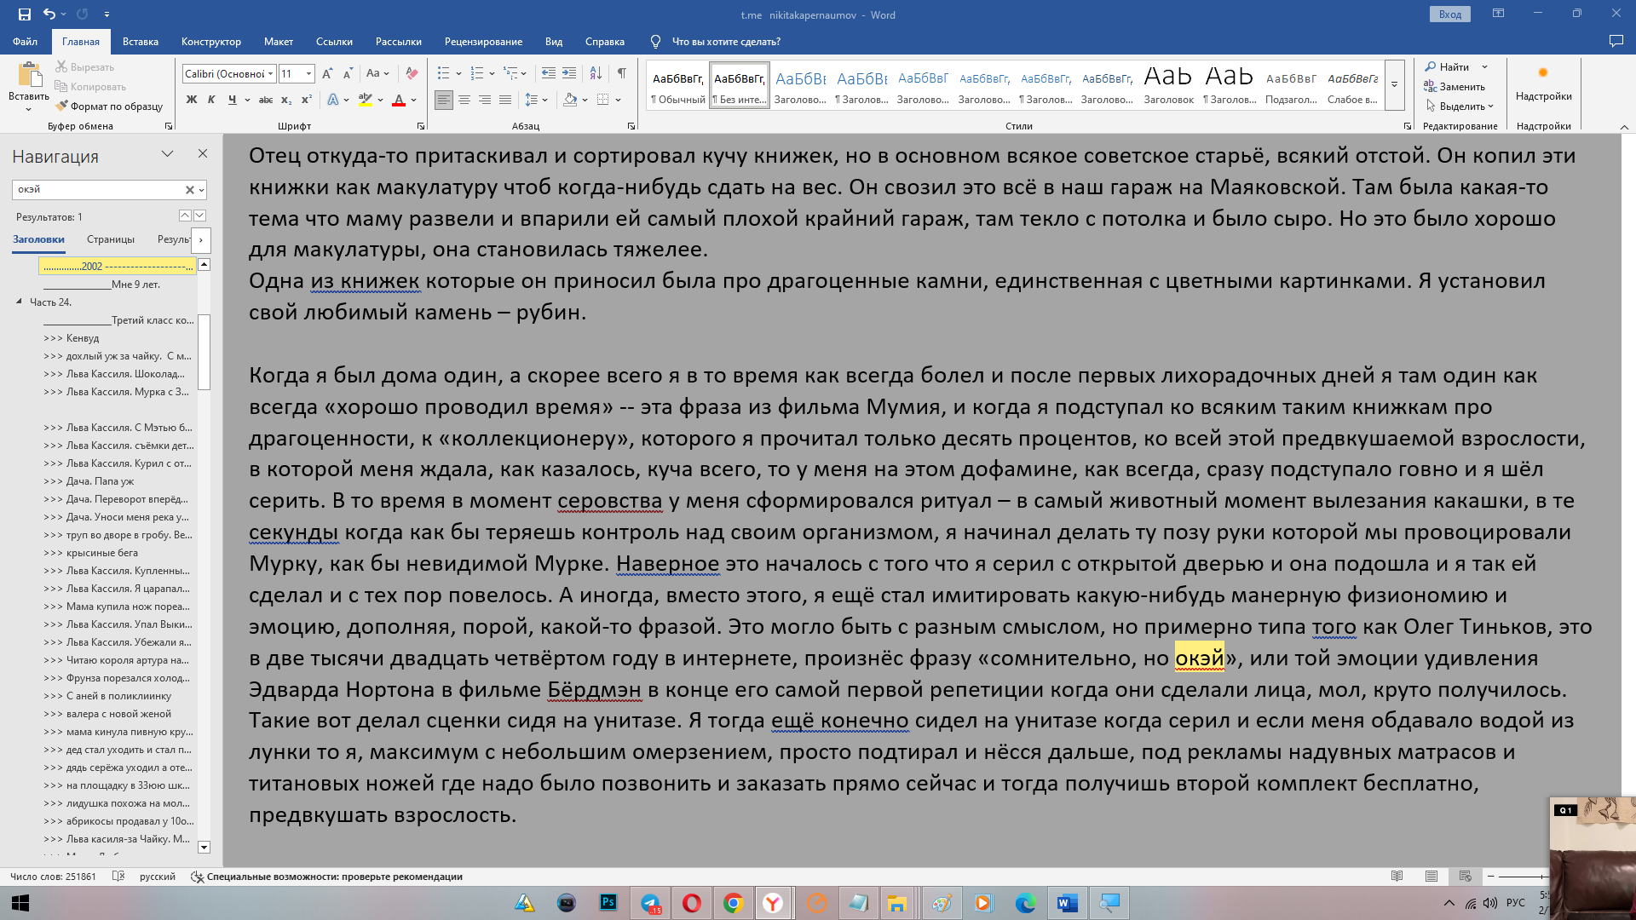Open the Select (Выделить) dropdown

coord(1460,106)
